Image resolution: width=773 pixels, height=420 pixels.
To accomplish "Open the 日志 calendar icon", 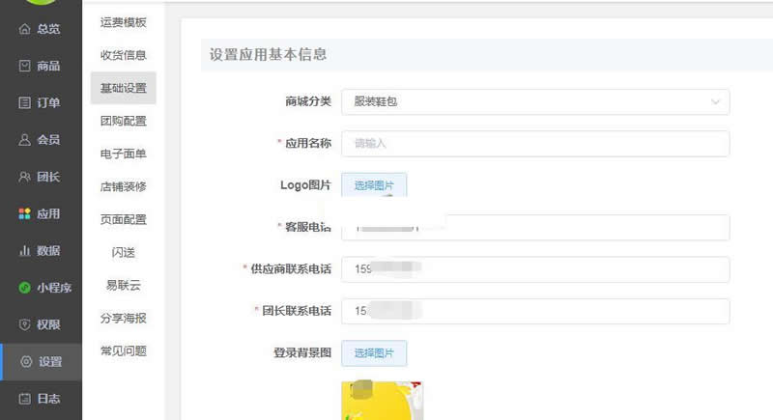I will pos(25,399).
